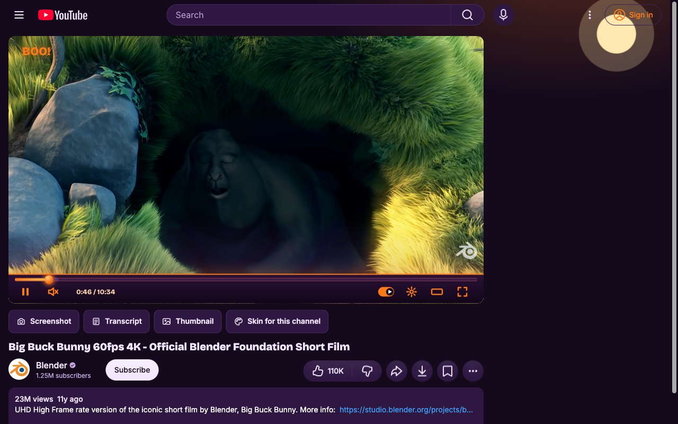The image size is (678, 424).
Task: Click the Search text field
Action: coord(309,15)
